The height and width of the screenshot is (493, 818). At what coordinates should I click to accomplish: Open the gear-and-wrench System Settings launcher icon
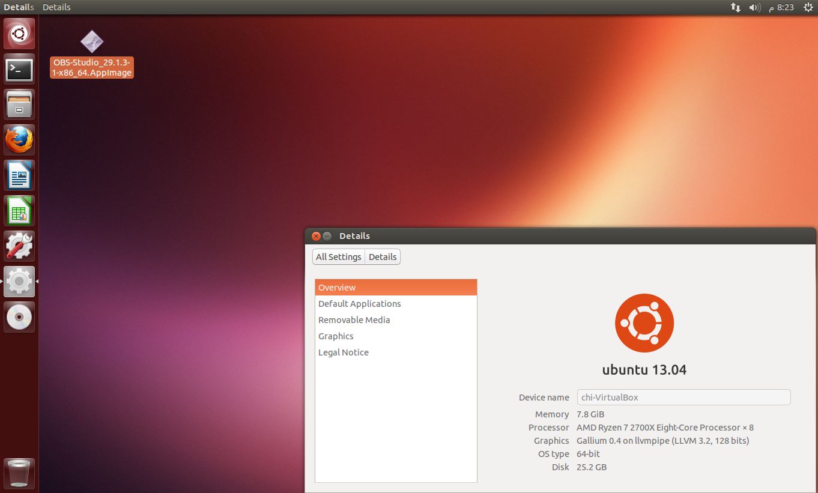[x=19, y=246]
